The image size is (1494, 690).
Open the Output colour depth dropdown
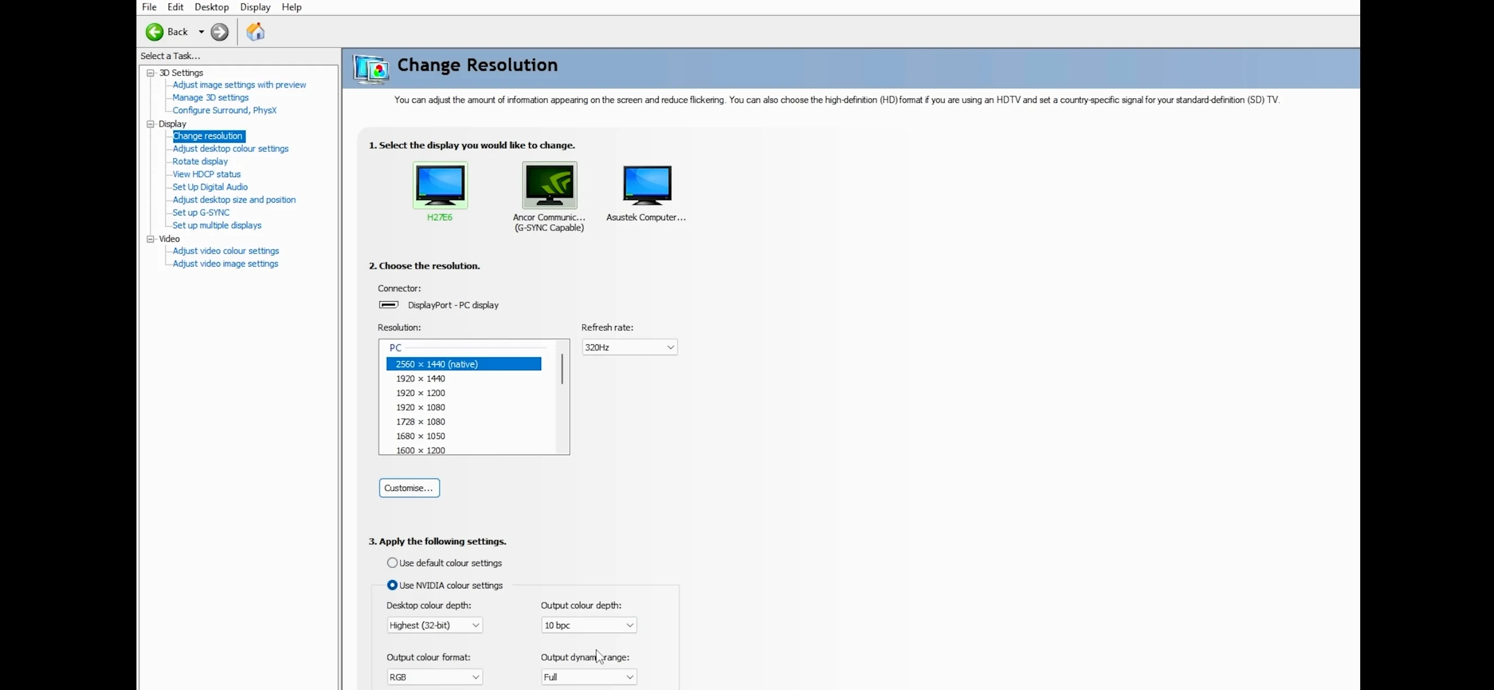[x=588, y=625]
